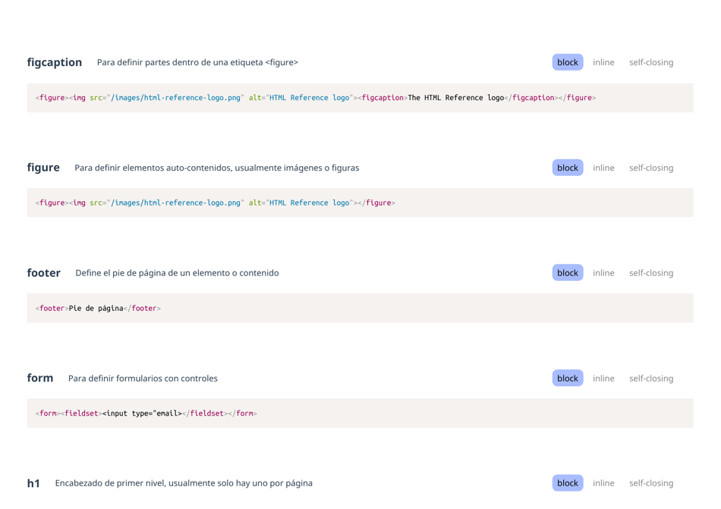Toggle the "block" badge on the figcaption row

[567, 62]
